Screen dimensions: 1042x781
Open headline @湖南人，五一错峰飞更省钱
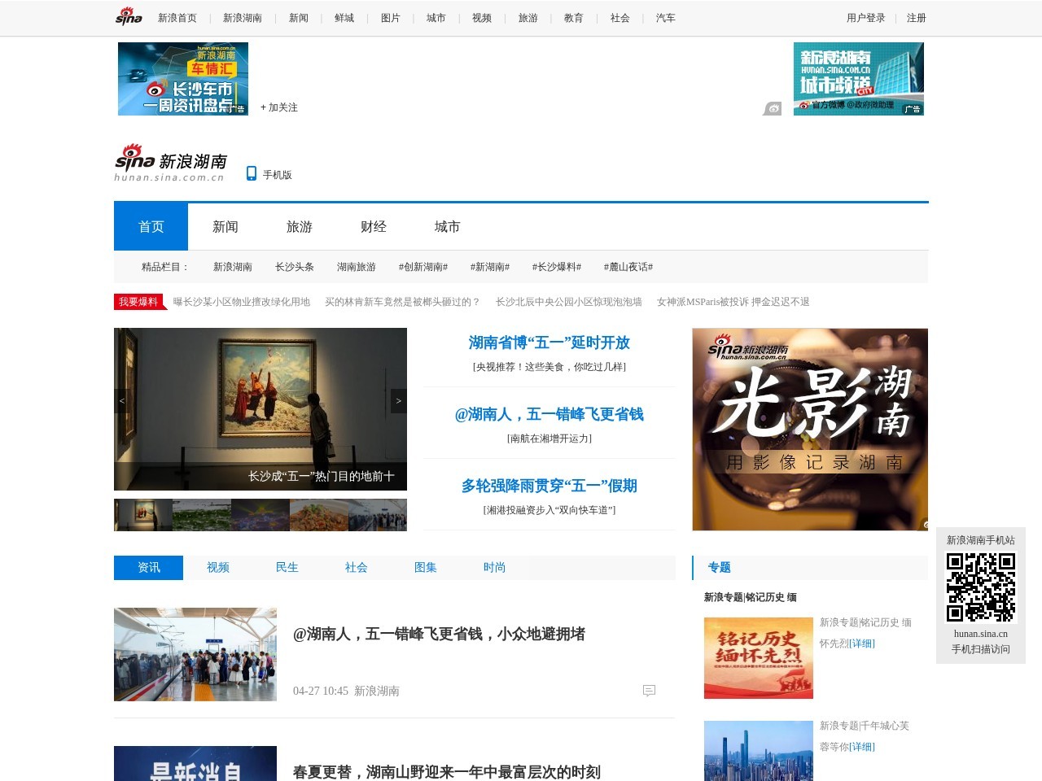pos(549,415)
